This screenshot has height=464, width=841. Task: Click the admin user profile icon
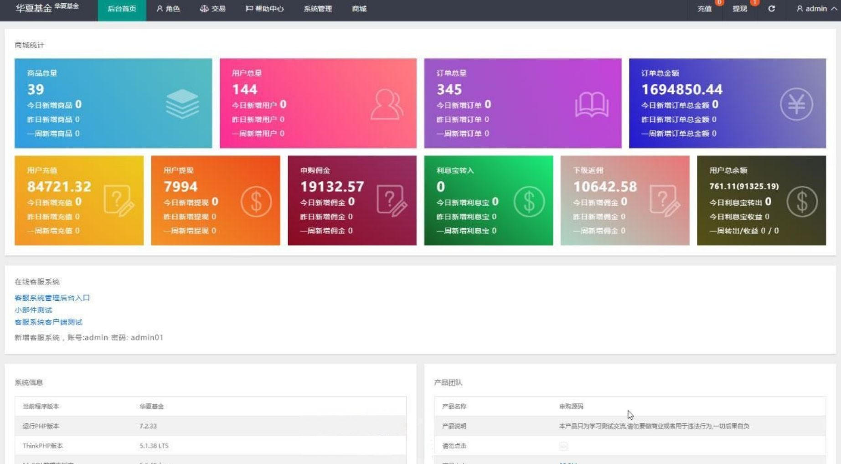pos(800,9)
